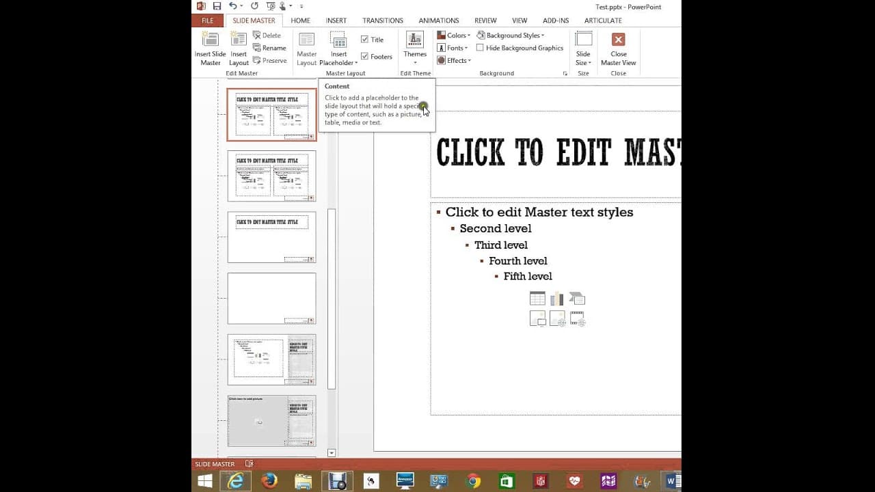Select the blank layout thumbnail
The image size is (875, 492).
click(271, 299)
